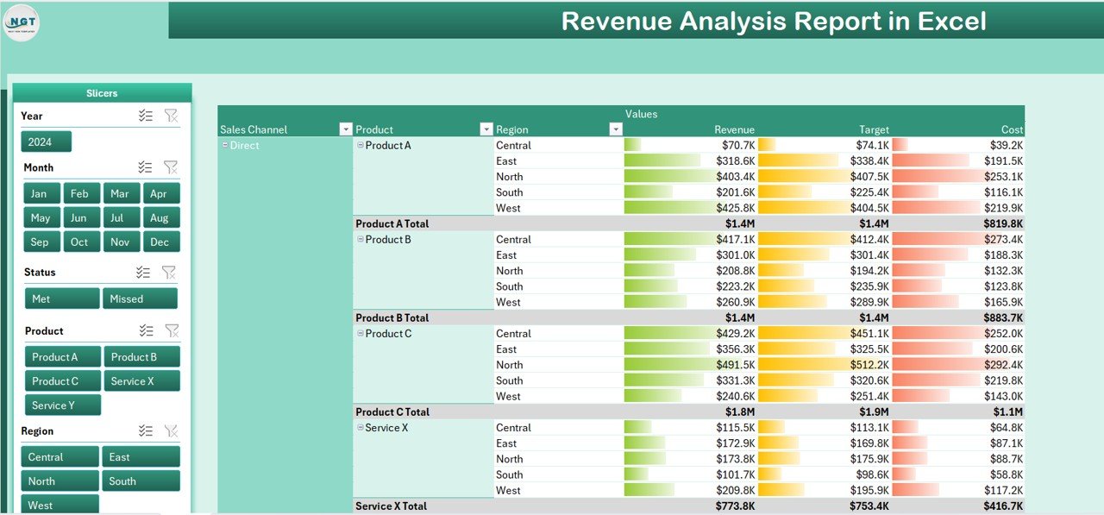Select the Product A Total row label
The width and height of the screenshot is (1104, 515).
[392, 223]
